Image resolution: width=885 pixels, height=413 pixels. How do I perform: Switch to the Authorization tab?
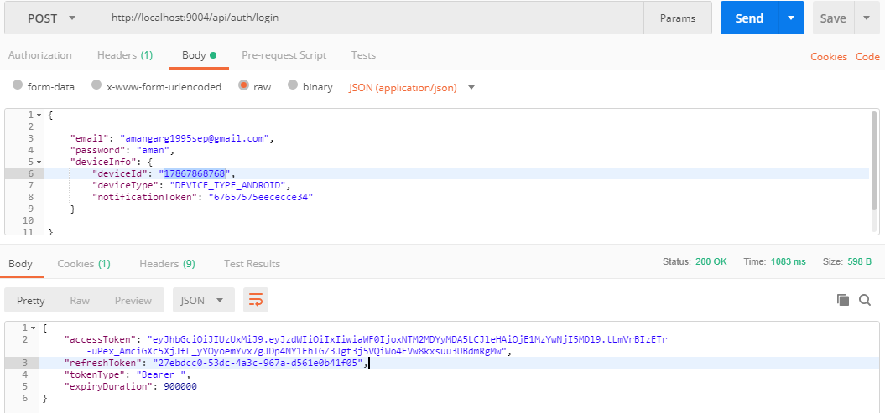[x=40, y=55]
